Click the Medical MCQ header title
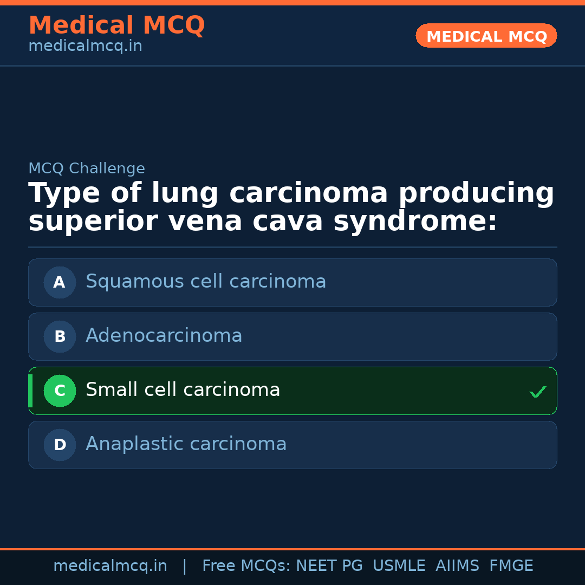 (116, 25)
